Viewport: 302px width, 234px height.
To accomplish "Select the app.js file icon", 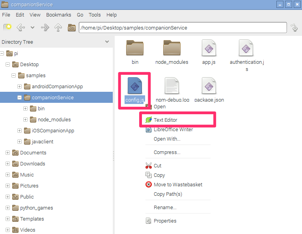I will (x=209, y=48).
